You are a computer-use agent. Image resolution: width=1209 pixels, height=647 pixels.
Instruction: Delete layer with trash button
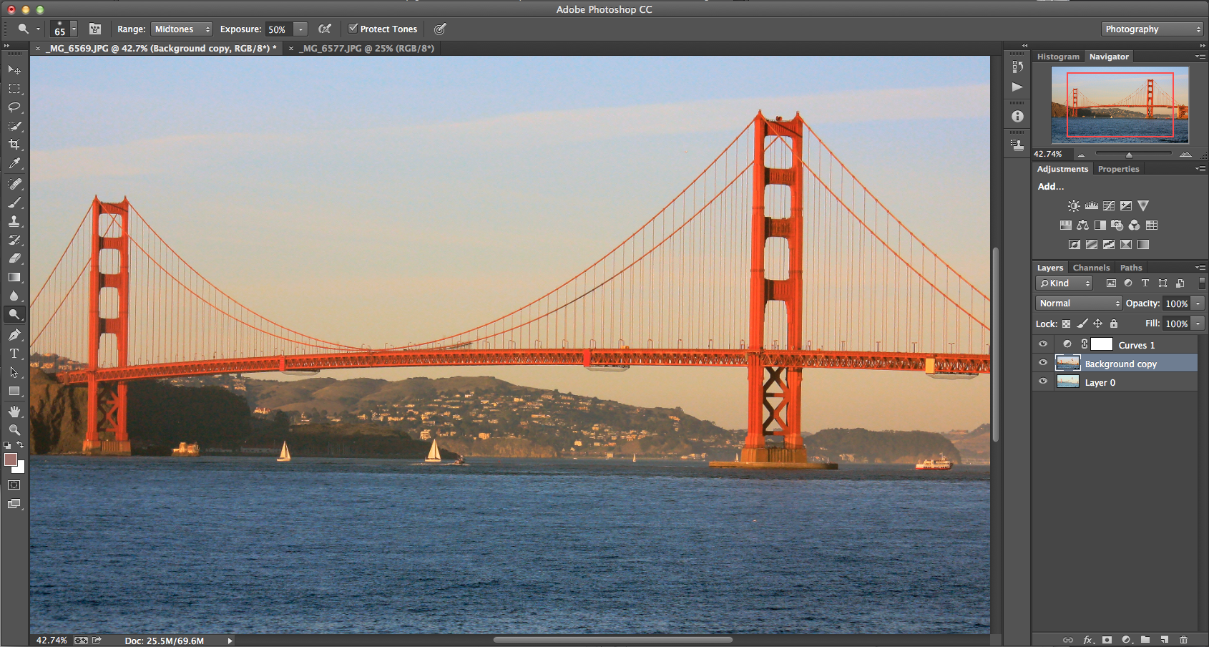[1183, 640]
